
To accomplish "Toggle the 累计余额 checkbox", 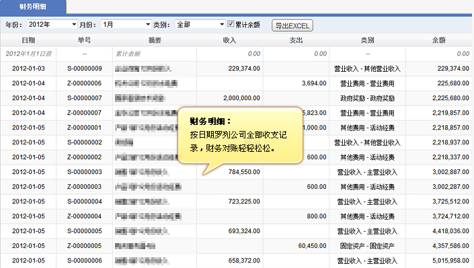I will [231, 24].
